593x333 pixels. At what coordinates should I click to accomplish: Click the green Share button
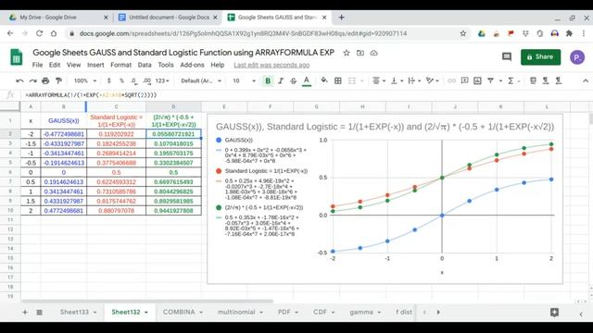pos(540,57)
